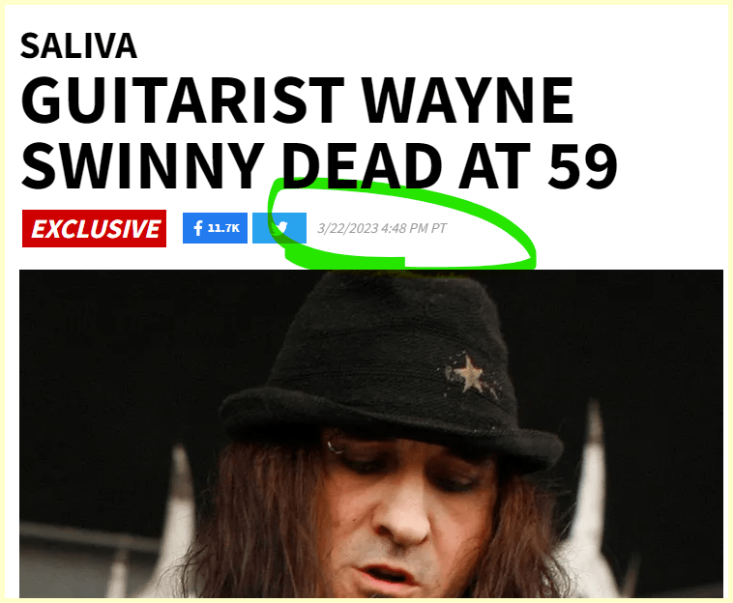Click the word GUITARIST in the headline
This screenshot has width=733, height=603.
point(183,100)
